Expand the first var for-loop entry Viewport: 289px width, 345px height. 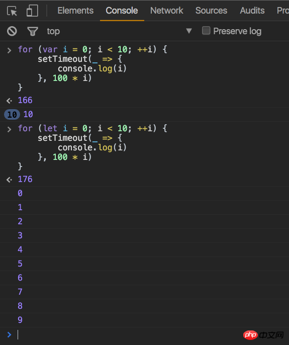(x=9, y=50)
